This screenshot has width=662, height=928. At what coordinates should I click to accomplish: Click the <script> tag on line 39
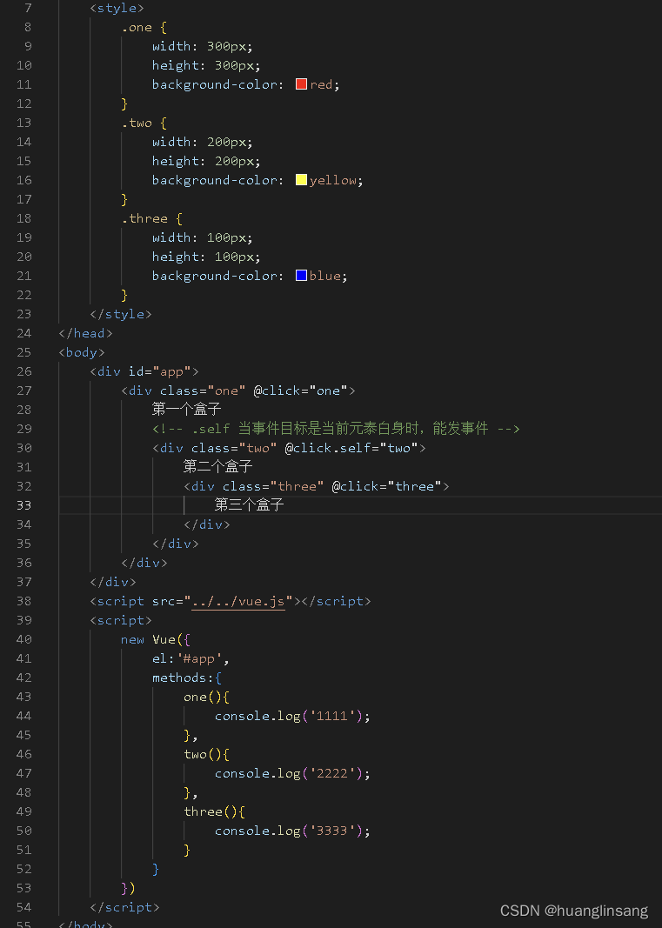coord(121,619)
